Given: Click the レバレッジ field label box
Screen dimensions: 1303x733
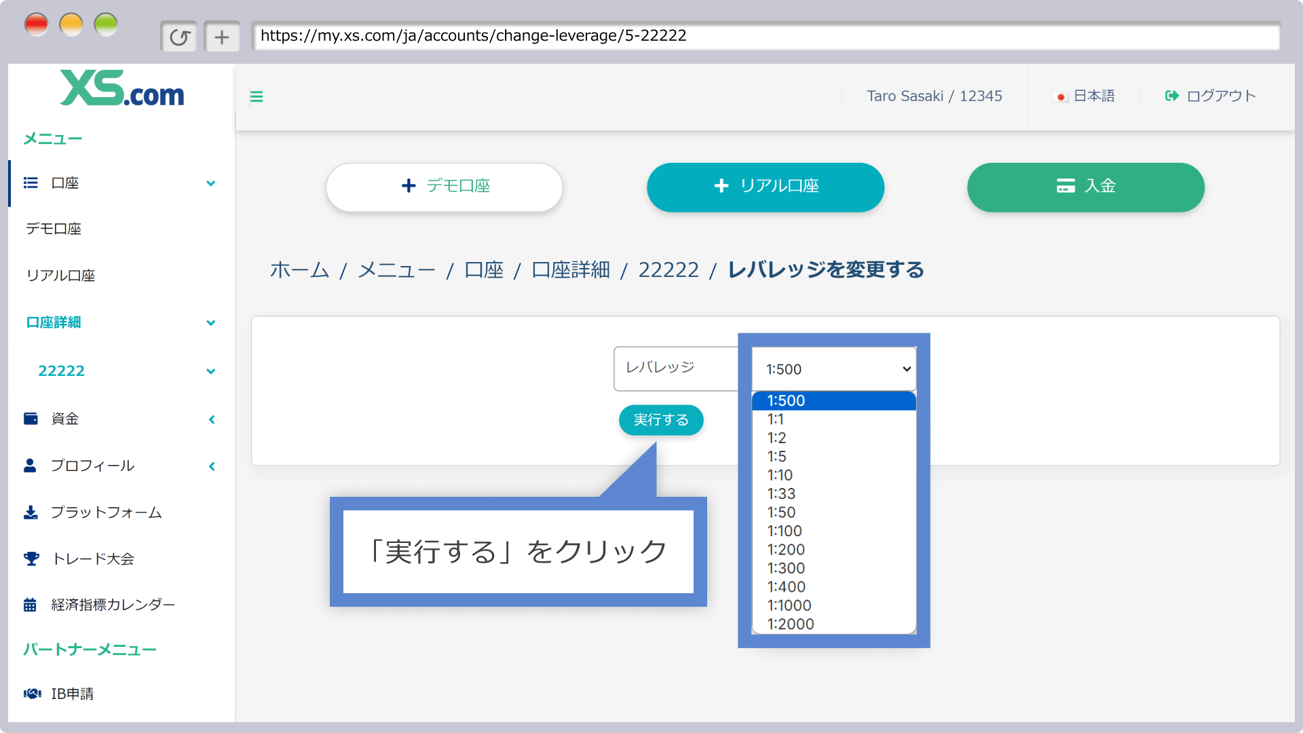Looking at the screenshot, I should tap(677, 369).
